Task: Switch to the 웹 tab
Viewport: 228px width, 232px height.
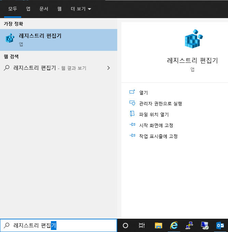Action: 59,9
